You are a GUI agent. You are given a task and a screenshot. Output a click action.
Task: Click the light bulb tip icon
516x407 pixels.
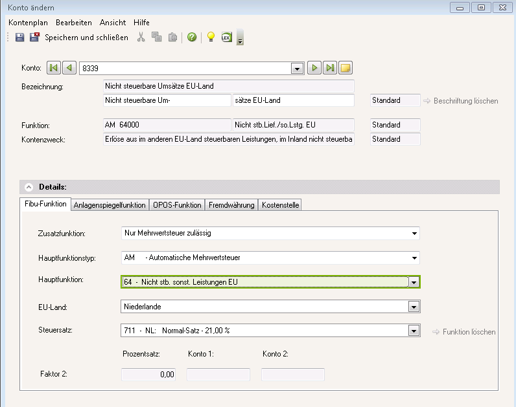pyautogui.click(x=211, y=37)
